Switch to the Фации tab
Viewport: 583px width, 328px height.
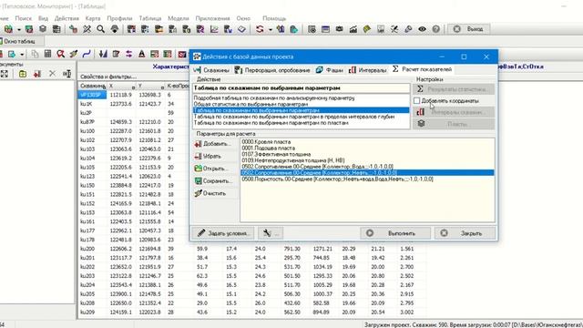(330, 70)
